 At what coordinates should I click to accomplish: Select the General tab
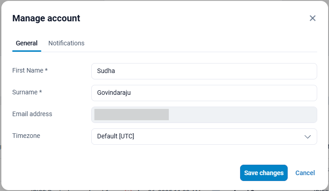coord(27,44)
